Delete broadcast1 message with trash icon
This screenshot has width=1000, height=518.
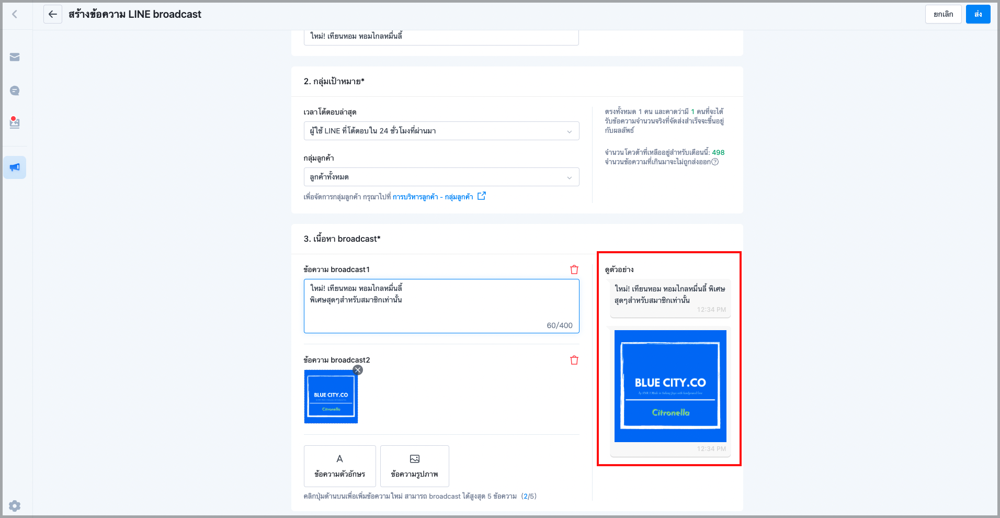(574, 269)
